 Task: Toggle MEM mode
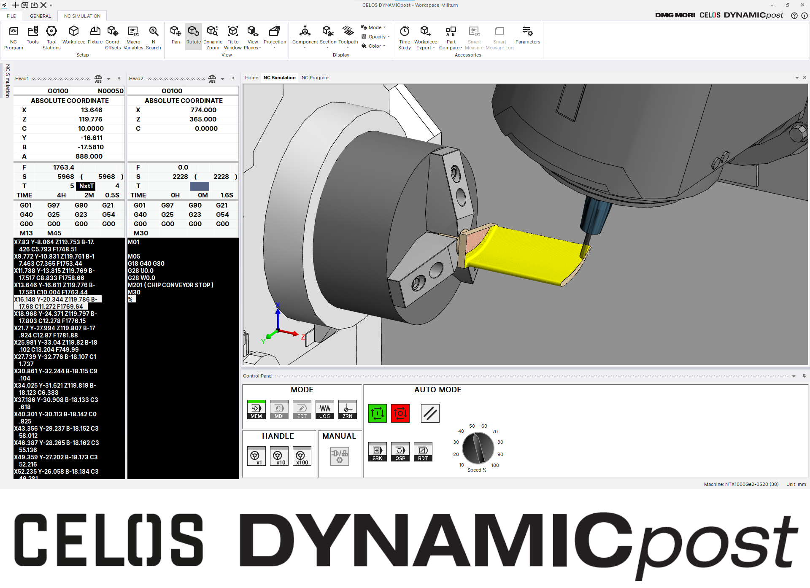(x=256, y=410)
